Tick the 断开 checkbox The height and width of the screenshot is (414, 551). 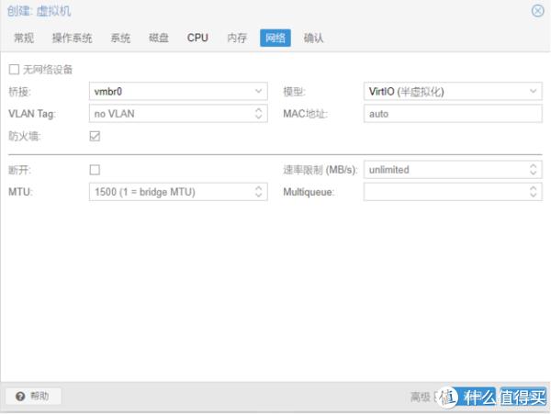tap(95, 170)
